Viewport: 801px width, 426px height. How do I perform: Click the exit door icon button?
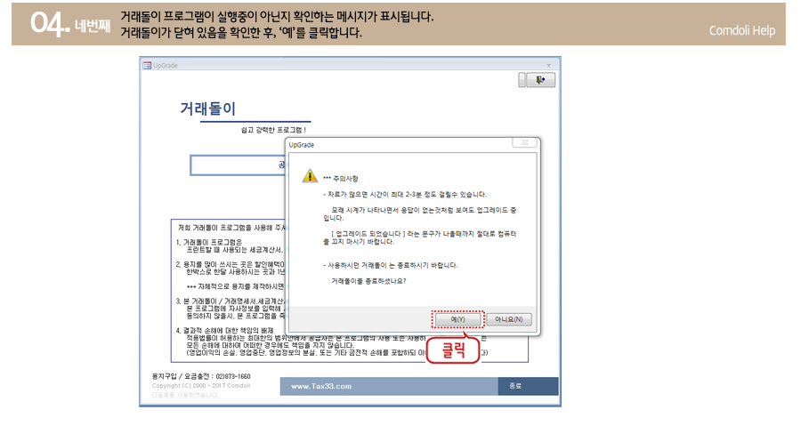(x=540, y=80)
